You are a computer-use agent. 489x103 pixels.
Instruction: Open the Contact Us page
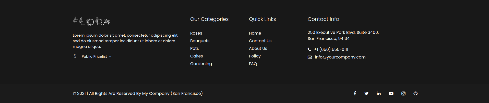pos(260,41)
